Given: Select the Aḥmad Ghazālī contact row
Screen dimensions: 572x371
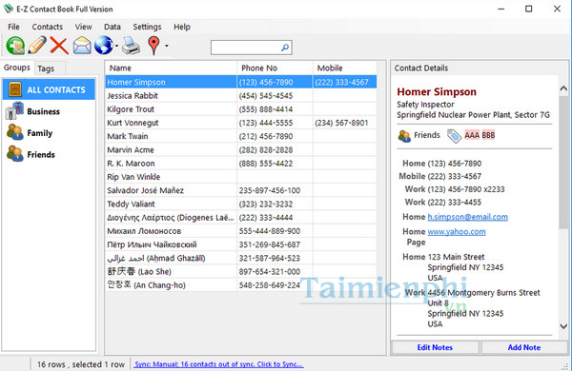Looking at the screenshot, I should click(x=241, y=258).
